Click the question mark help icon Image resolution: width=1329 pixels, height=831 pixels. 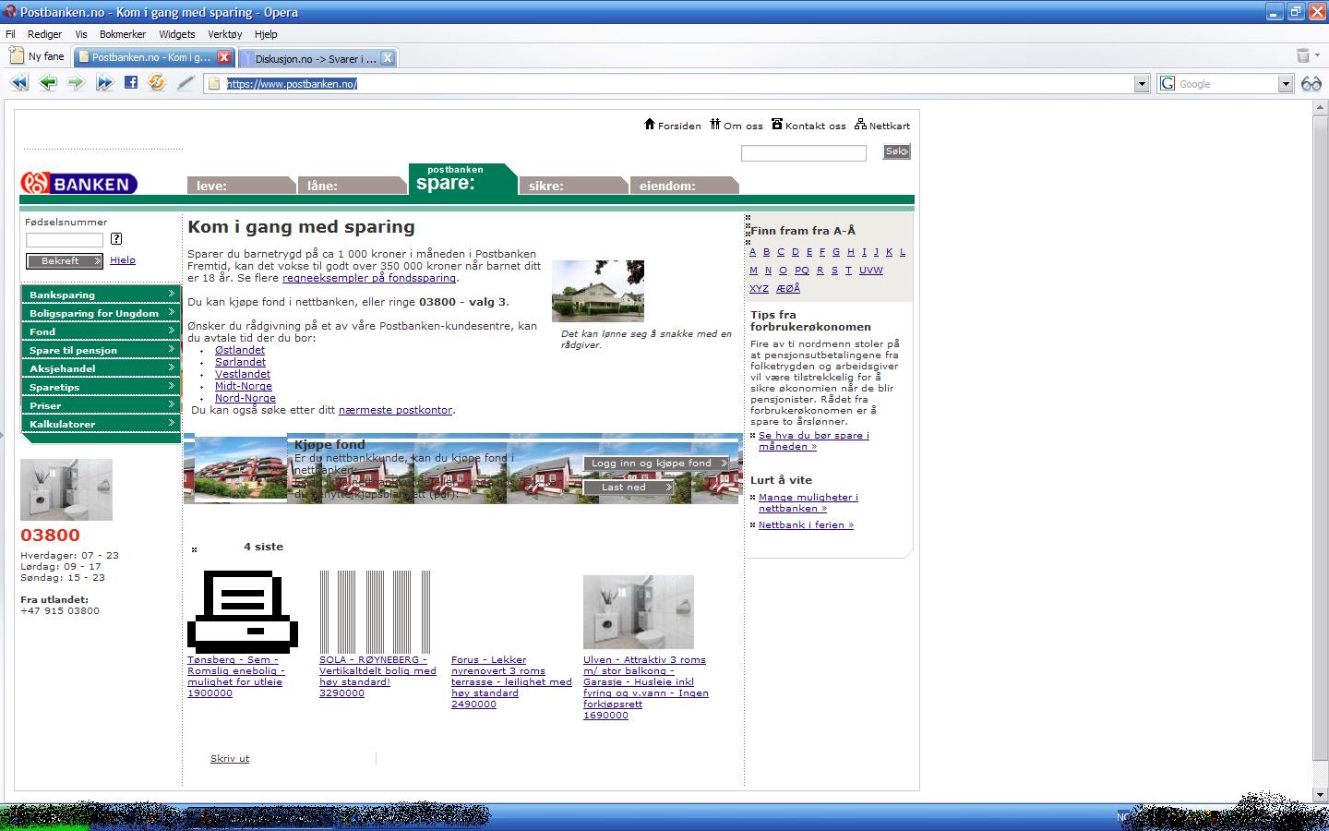[116, 239]
